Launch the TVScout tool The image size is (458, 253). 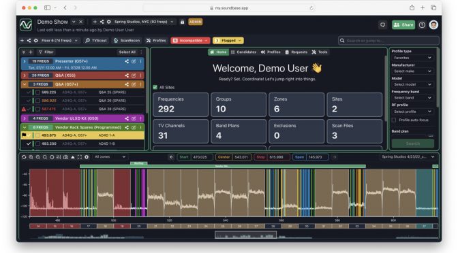tap(96, 41)
